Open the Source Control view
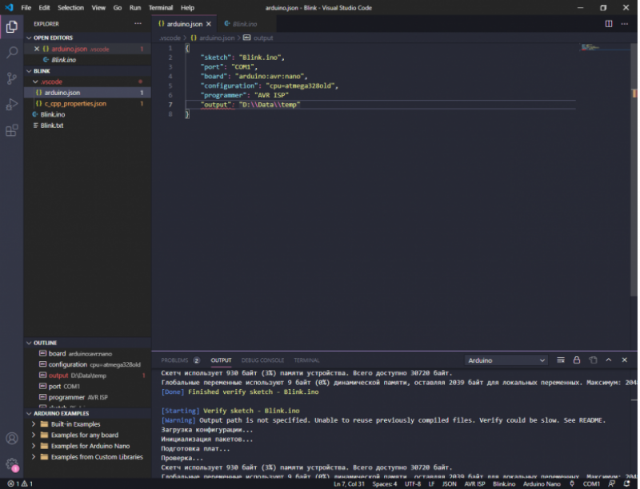This screenshot has width=640, height=489. pyautogui.click(x=12, y=78)
